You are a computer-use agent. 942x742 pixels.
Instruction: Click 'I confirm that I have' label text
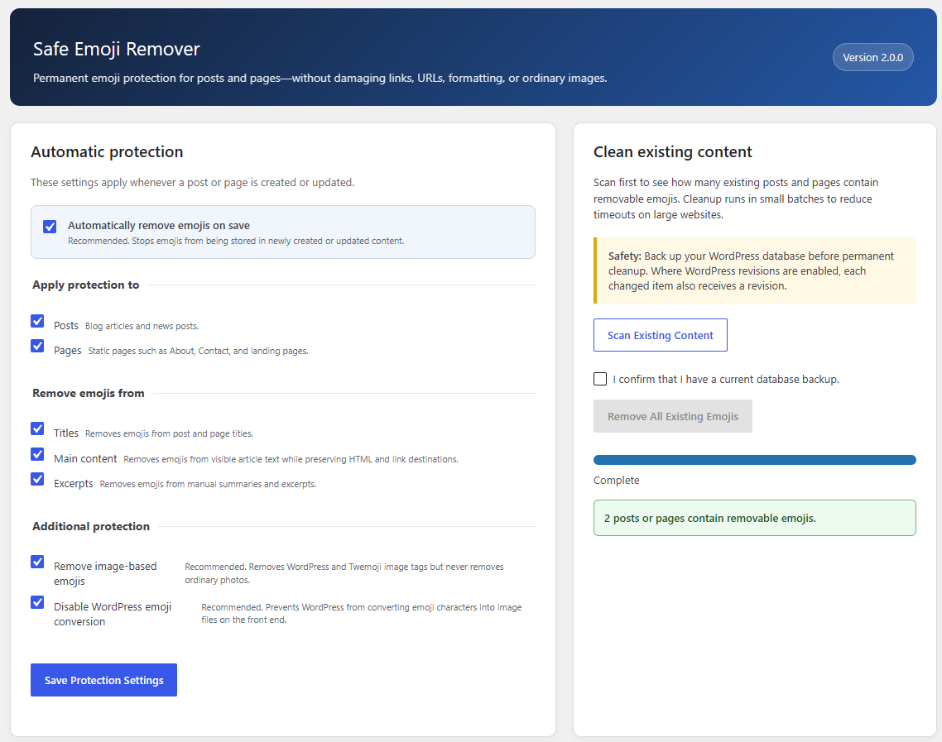(726, 380)
